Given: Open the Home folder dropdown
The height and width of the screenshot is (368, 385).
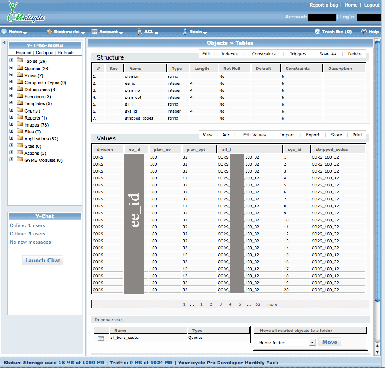Looking at the screenshot, I should click(x=286, y=343).
